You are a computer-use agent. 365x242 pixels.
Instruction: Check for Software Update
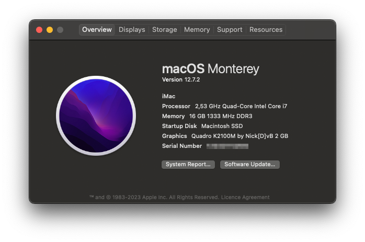(x=250, y=164)
